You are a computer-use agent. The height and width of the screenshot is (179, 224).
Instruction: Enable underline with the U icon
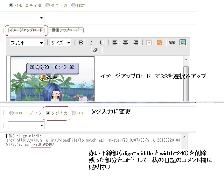pos(101,43)
